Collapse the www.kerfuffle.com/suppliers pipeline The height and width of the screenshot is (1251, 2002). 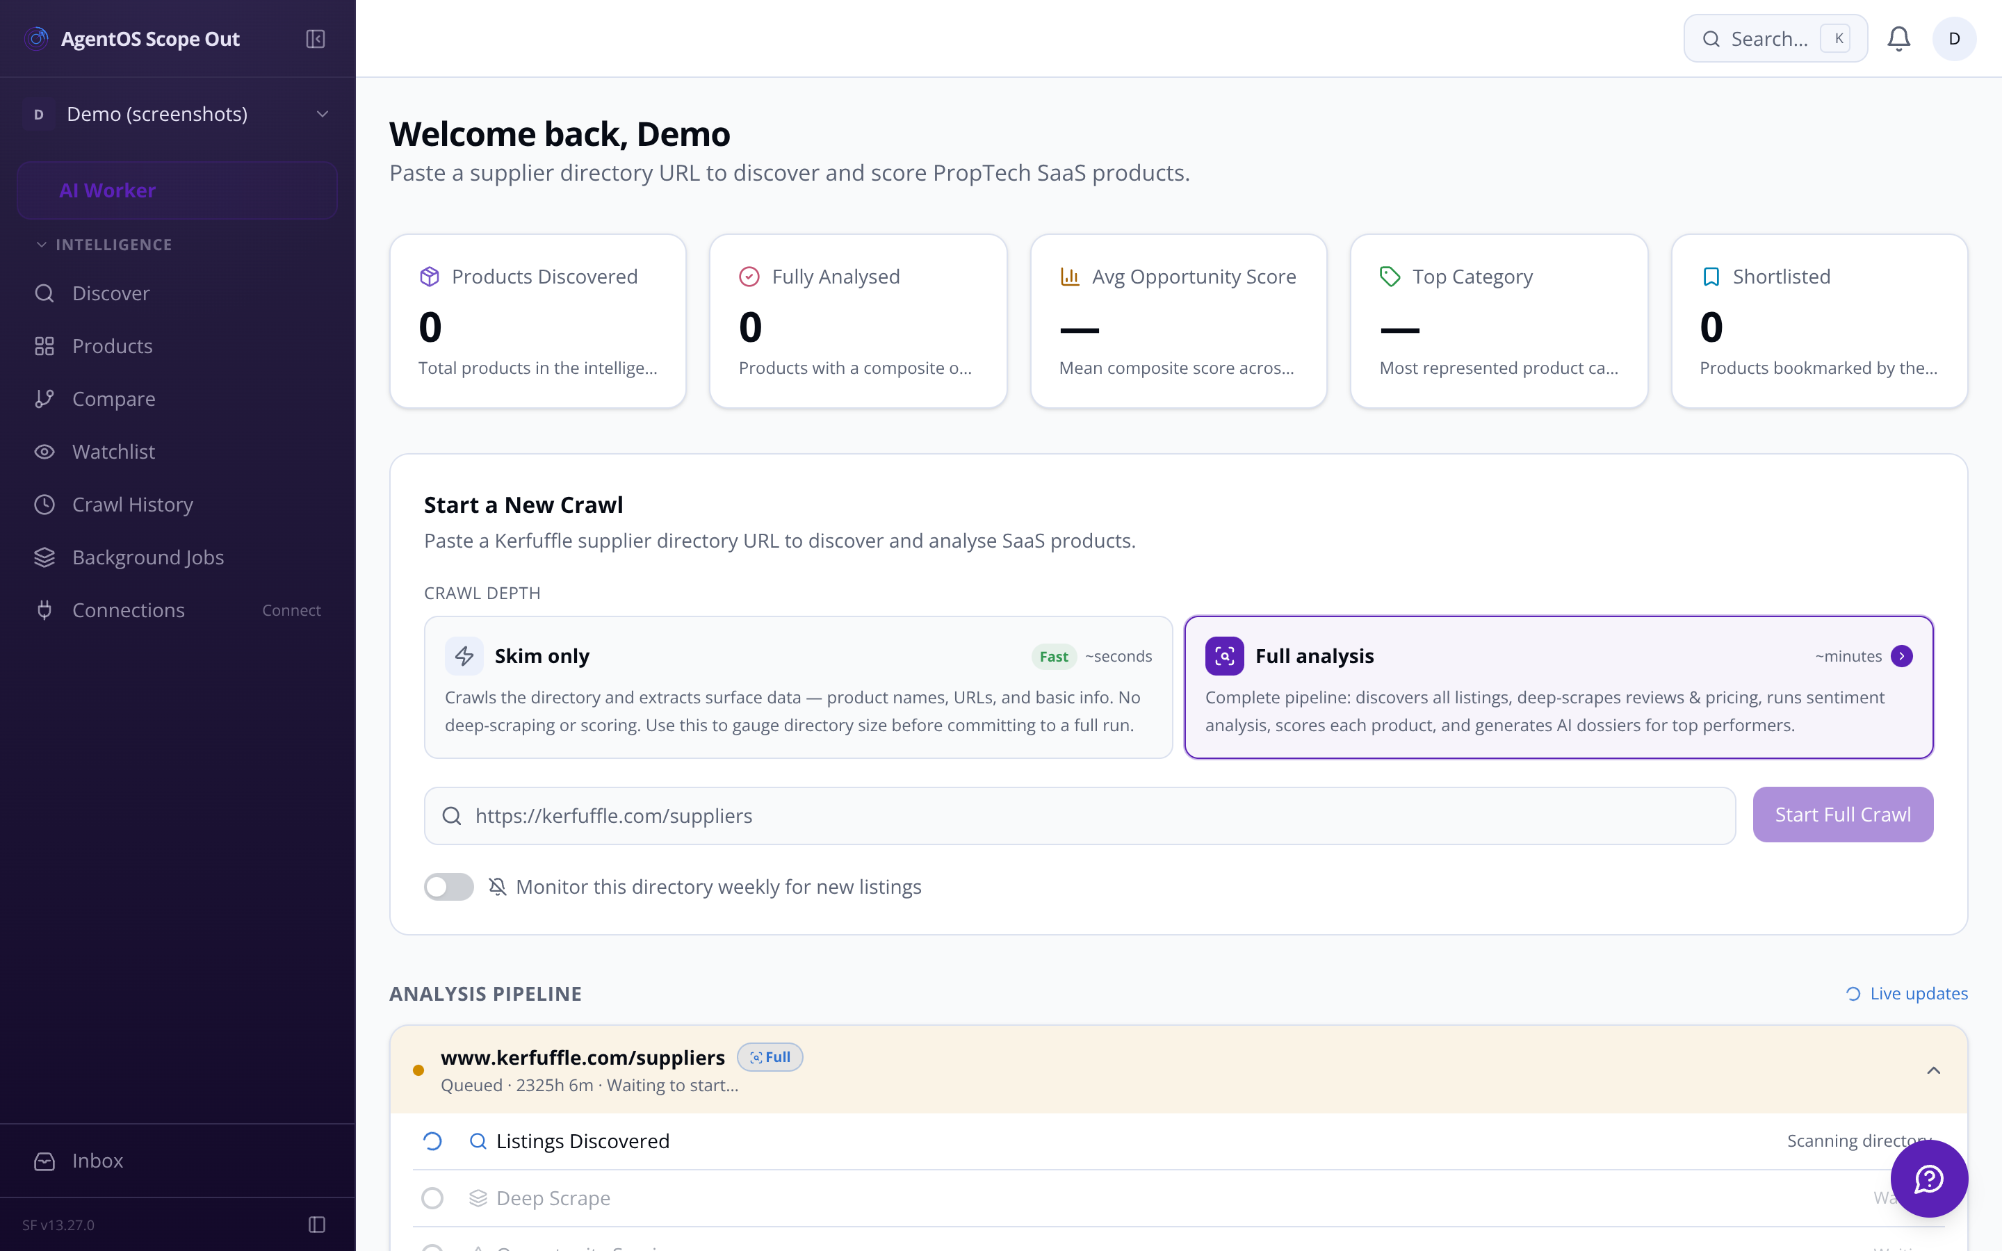(x=1933, y=1070)
